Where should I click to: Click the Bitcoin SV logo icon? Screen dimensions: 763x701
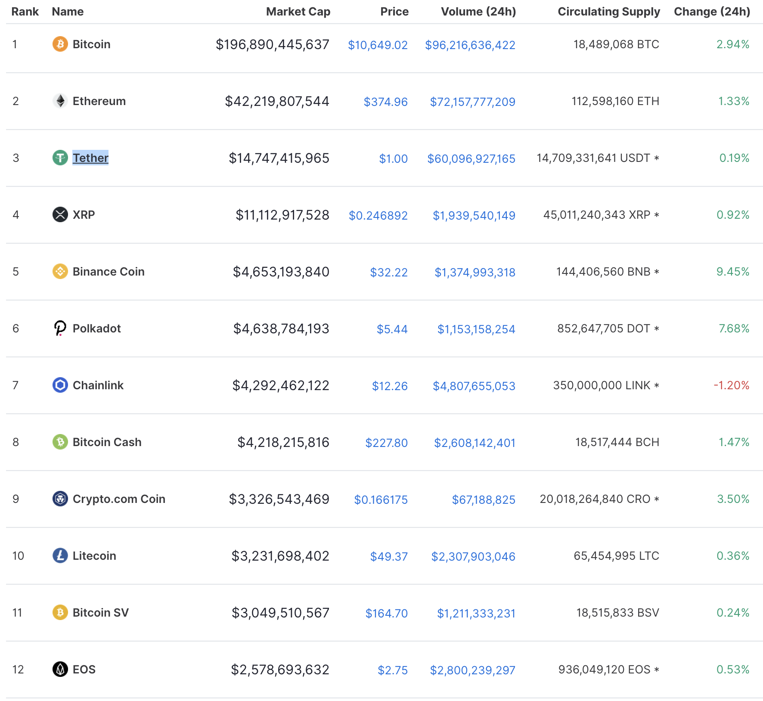60,612
